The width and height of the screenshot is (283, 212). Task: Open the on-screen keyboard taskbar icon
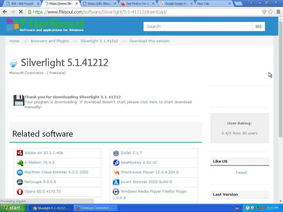(237, 208)
